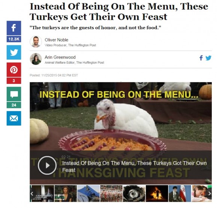
Task: Click the video title overlay text
Action: click(134, 166)
